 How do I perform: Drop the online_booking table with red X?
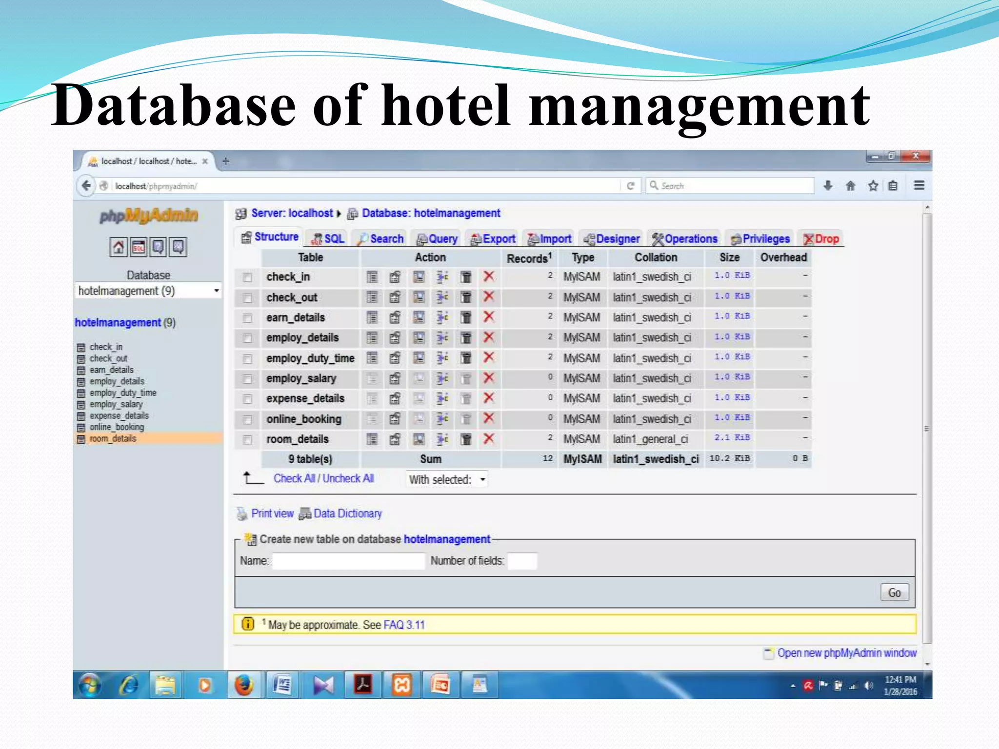(x=489, y=418)
